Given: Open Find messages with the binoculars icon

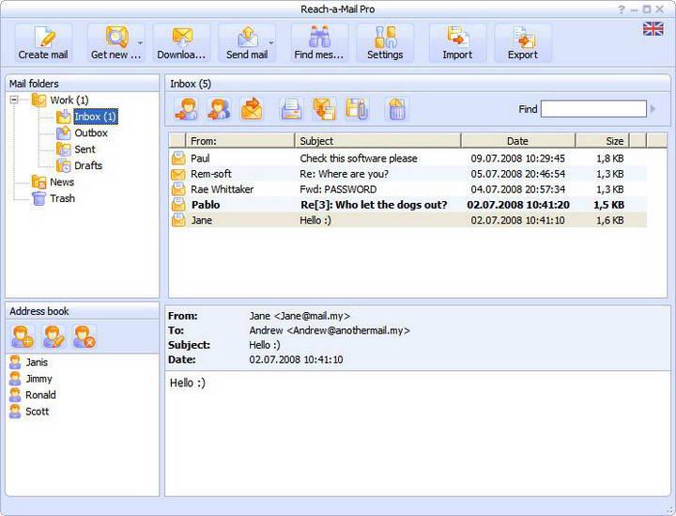Looking at the screenshot, I should pyautogui.click(x=319, y=42).
